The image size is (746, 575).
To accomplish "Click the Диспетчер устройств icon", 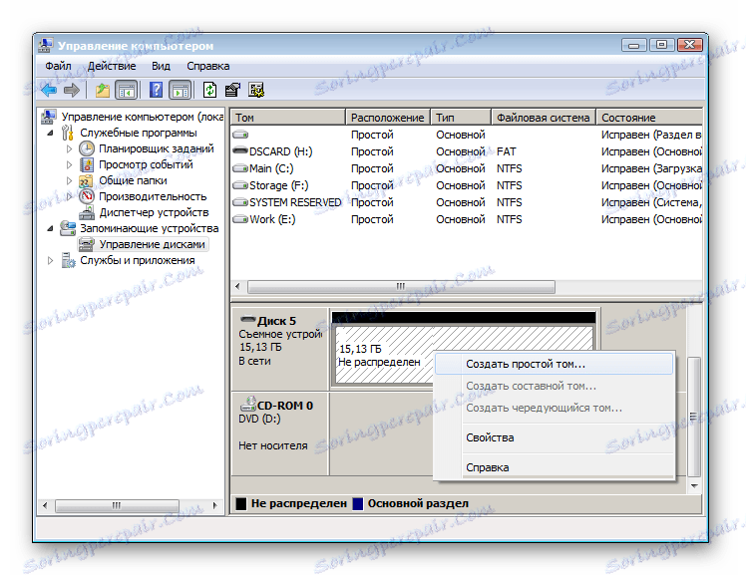I will [87, 213].
